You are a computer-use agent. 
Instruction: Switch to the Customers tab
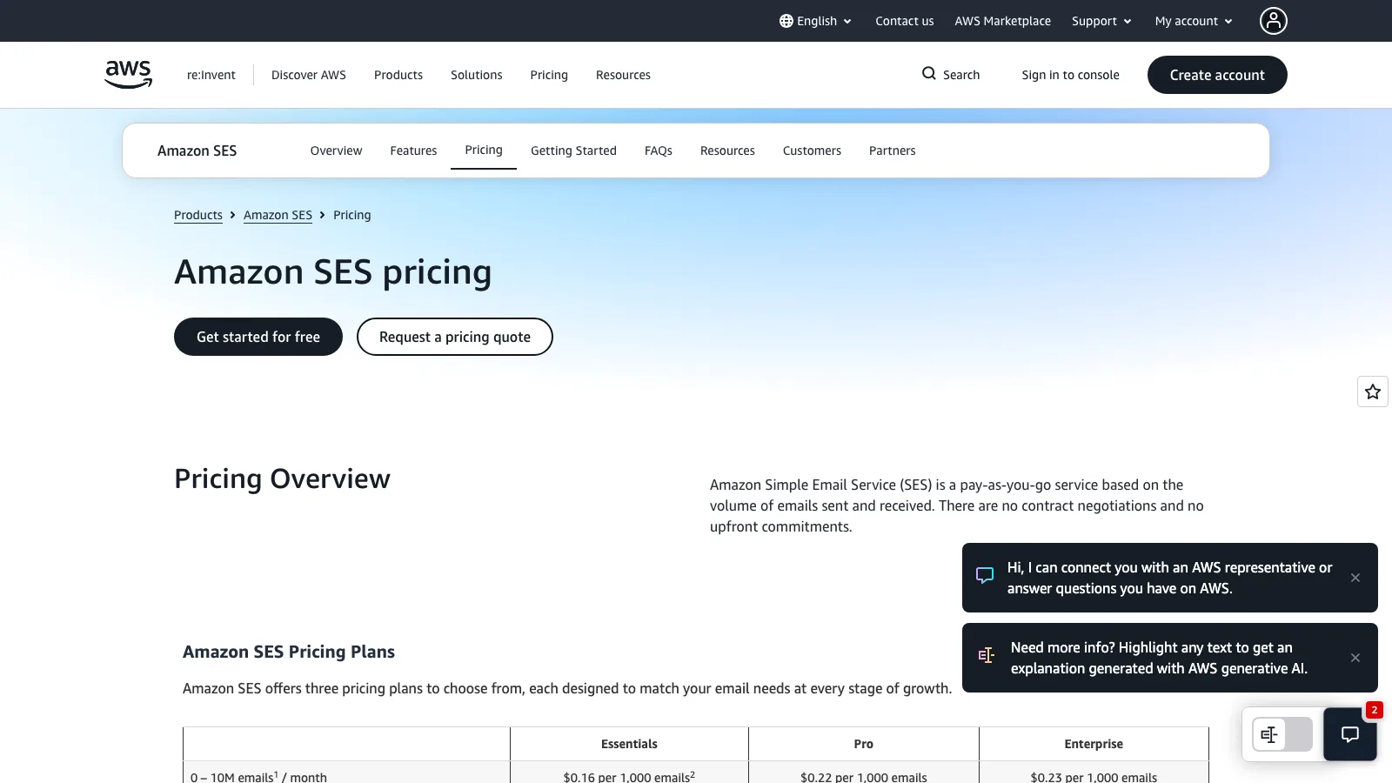point(812,151)
